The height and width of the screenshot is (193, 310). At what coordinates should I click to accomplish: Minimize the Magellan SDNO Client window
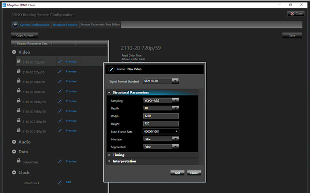280,5
